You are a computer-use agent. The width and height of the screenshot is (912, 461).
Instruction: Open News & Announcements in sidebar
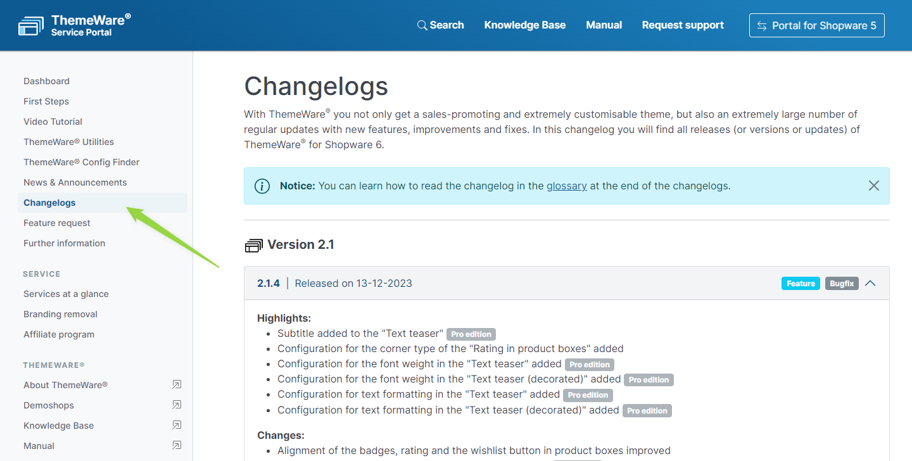point(75,182)
